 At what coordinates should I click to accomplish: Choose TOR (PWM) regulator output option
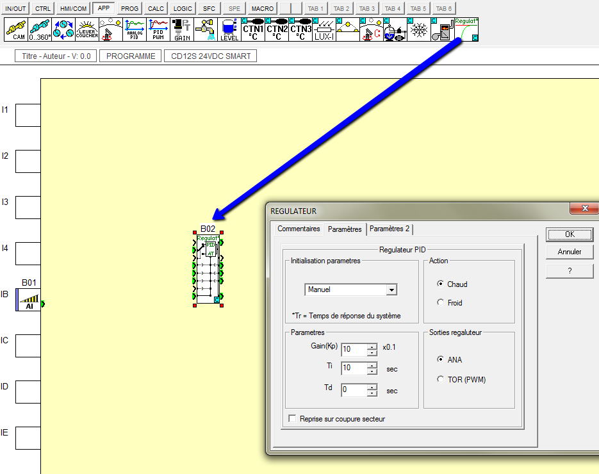(440, 379)
